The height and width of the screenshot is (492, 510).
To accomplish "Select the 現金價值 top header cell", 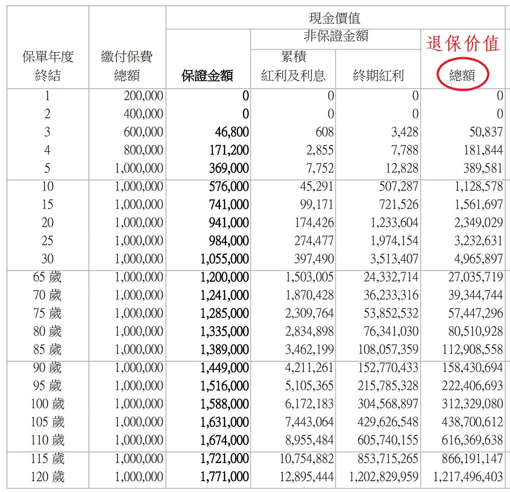I will point(334,19).
